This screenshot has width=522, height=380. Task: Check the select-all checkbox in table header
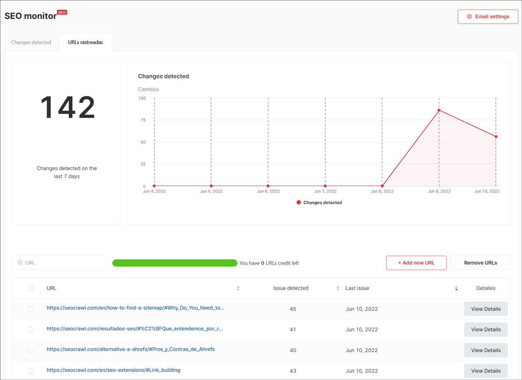(30, 288)
